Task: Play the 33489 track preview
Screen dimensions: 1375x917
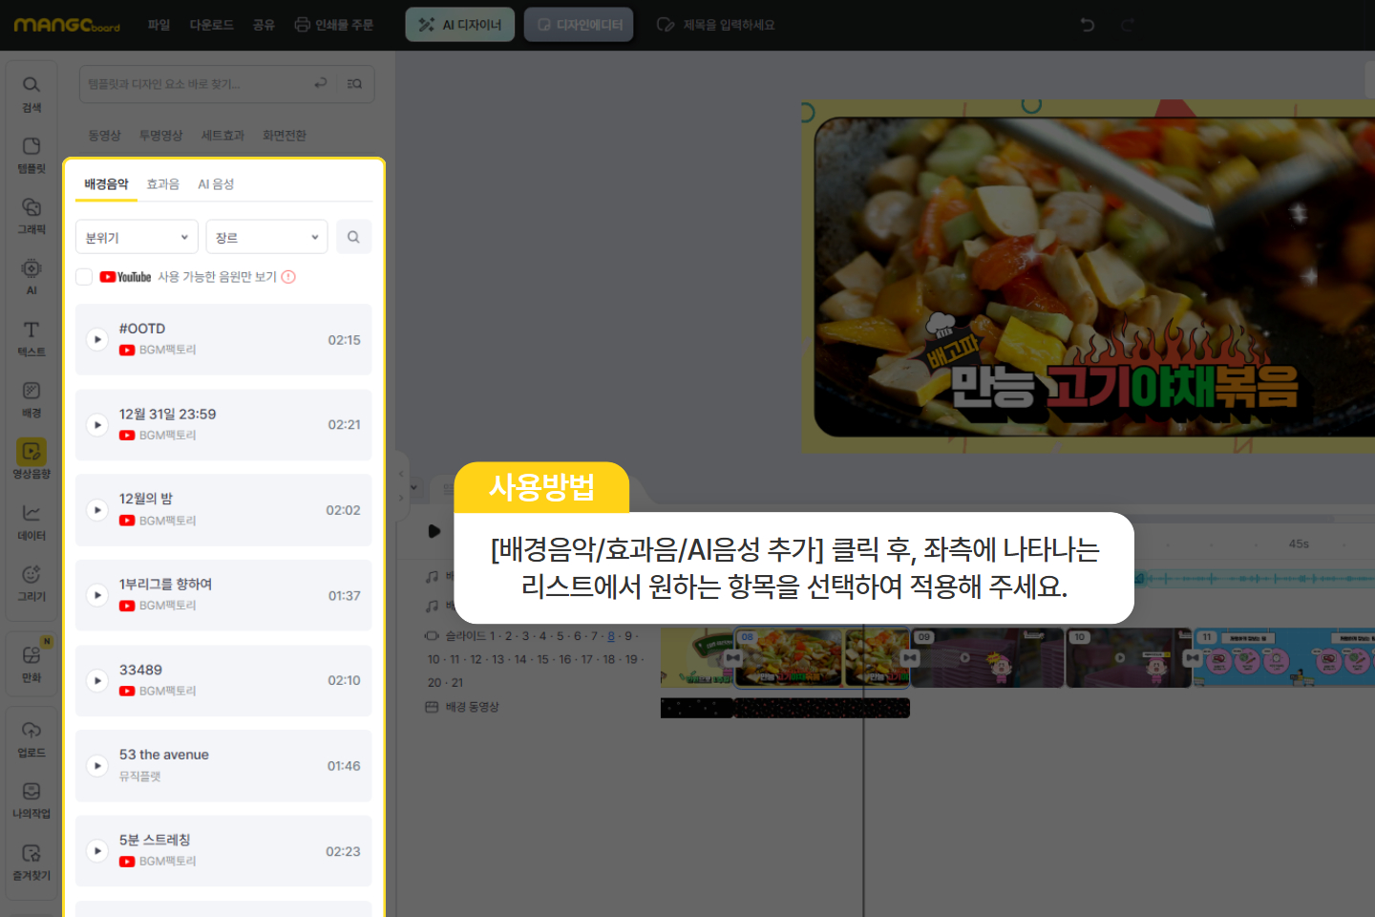Action: tap(97, 680)
